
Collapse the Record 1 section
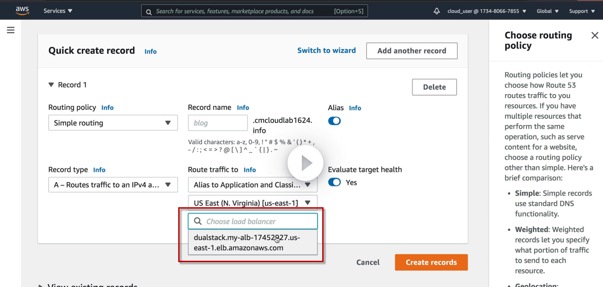tap(51, 85)
